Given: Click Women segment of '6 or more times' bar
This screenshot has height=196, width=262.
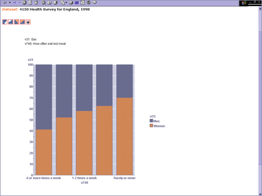Looking at the screenshot, I should click(x=44, y=152).
